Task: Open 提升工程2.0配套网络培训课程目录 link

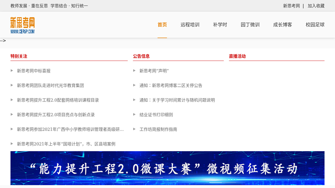Action: tap(58, 100)
